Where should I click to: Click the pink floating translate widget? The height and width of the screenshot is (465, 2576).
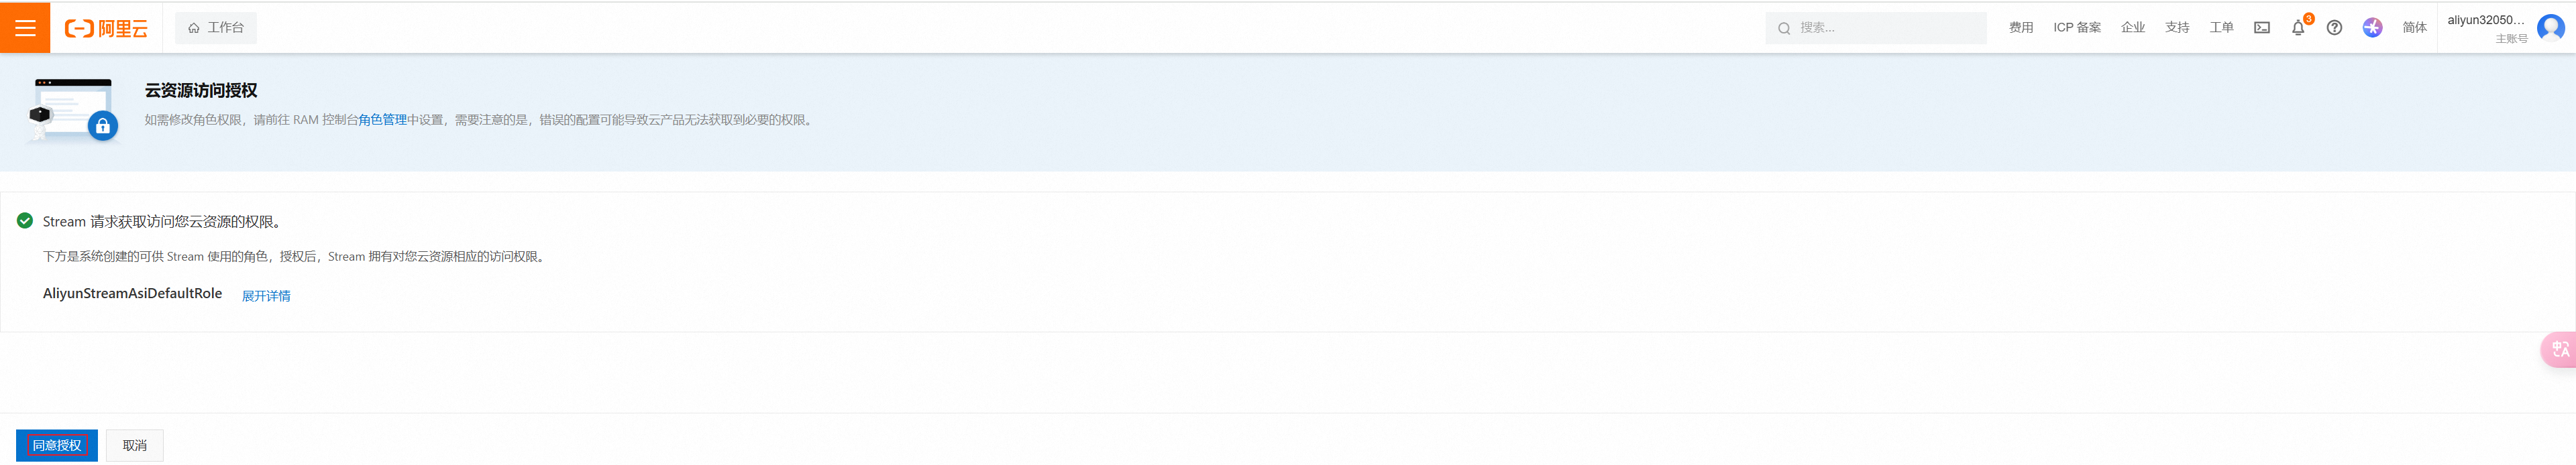pos(2559,349)
